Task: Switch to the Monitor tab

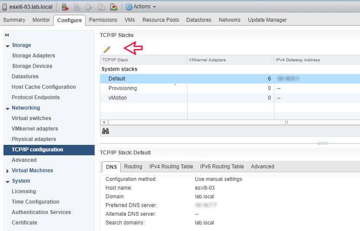Action: [41, 20]
